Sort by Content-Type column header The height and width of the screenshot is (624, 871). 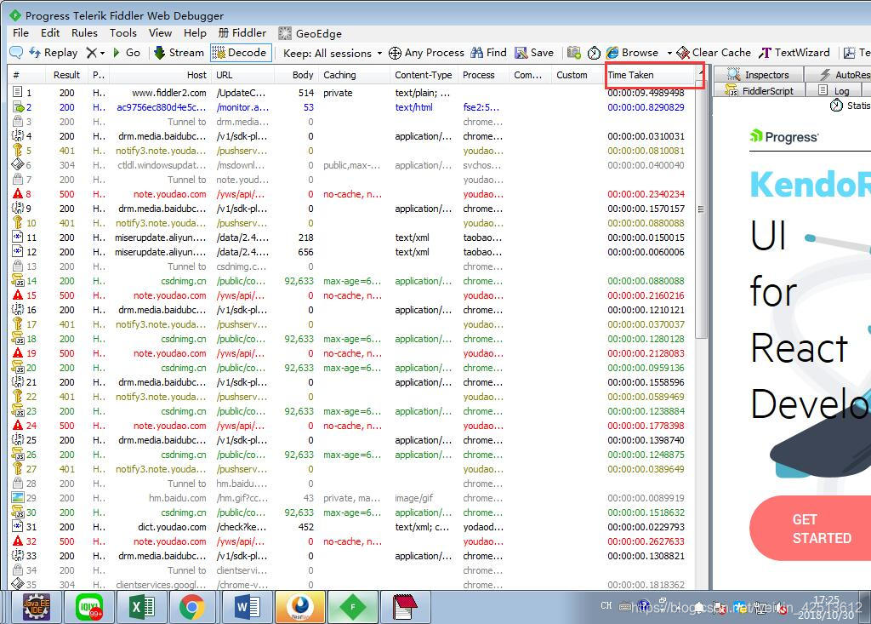(x=423, y=75)
